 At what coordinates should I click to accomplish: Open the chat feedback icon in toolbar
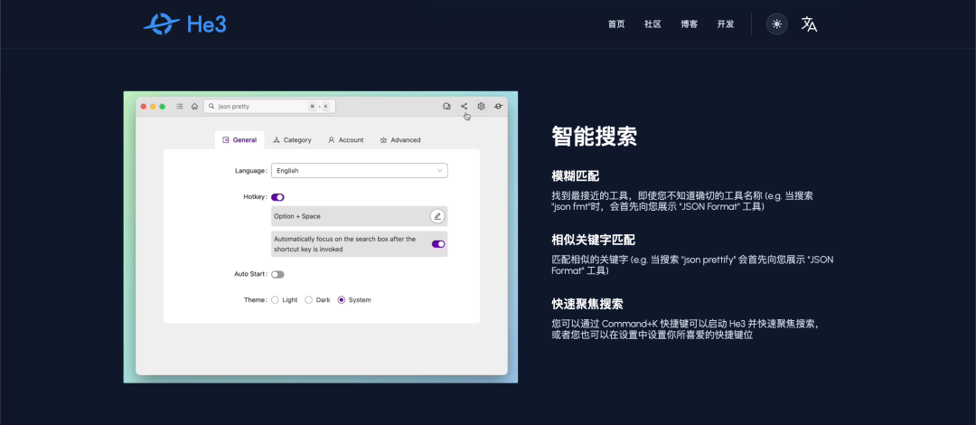pos(446,107)
